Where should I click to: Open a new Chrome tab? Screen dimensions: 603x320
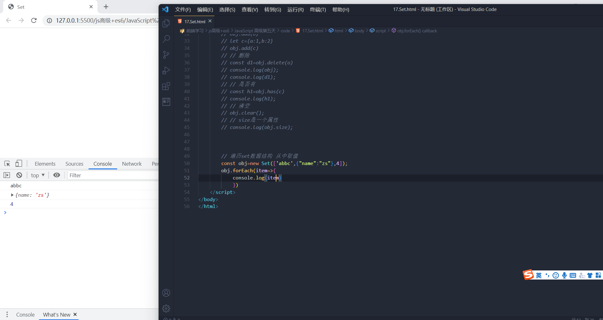[106, 7]
